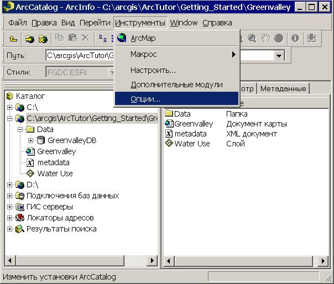The width and height of the screenshot is (334, 284).
Task: Click the Full Extent globe tool
Action: click(279, 39)
